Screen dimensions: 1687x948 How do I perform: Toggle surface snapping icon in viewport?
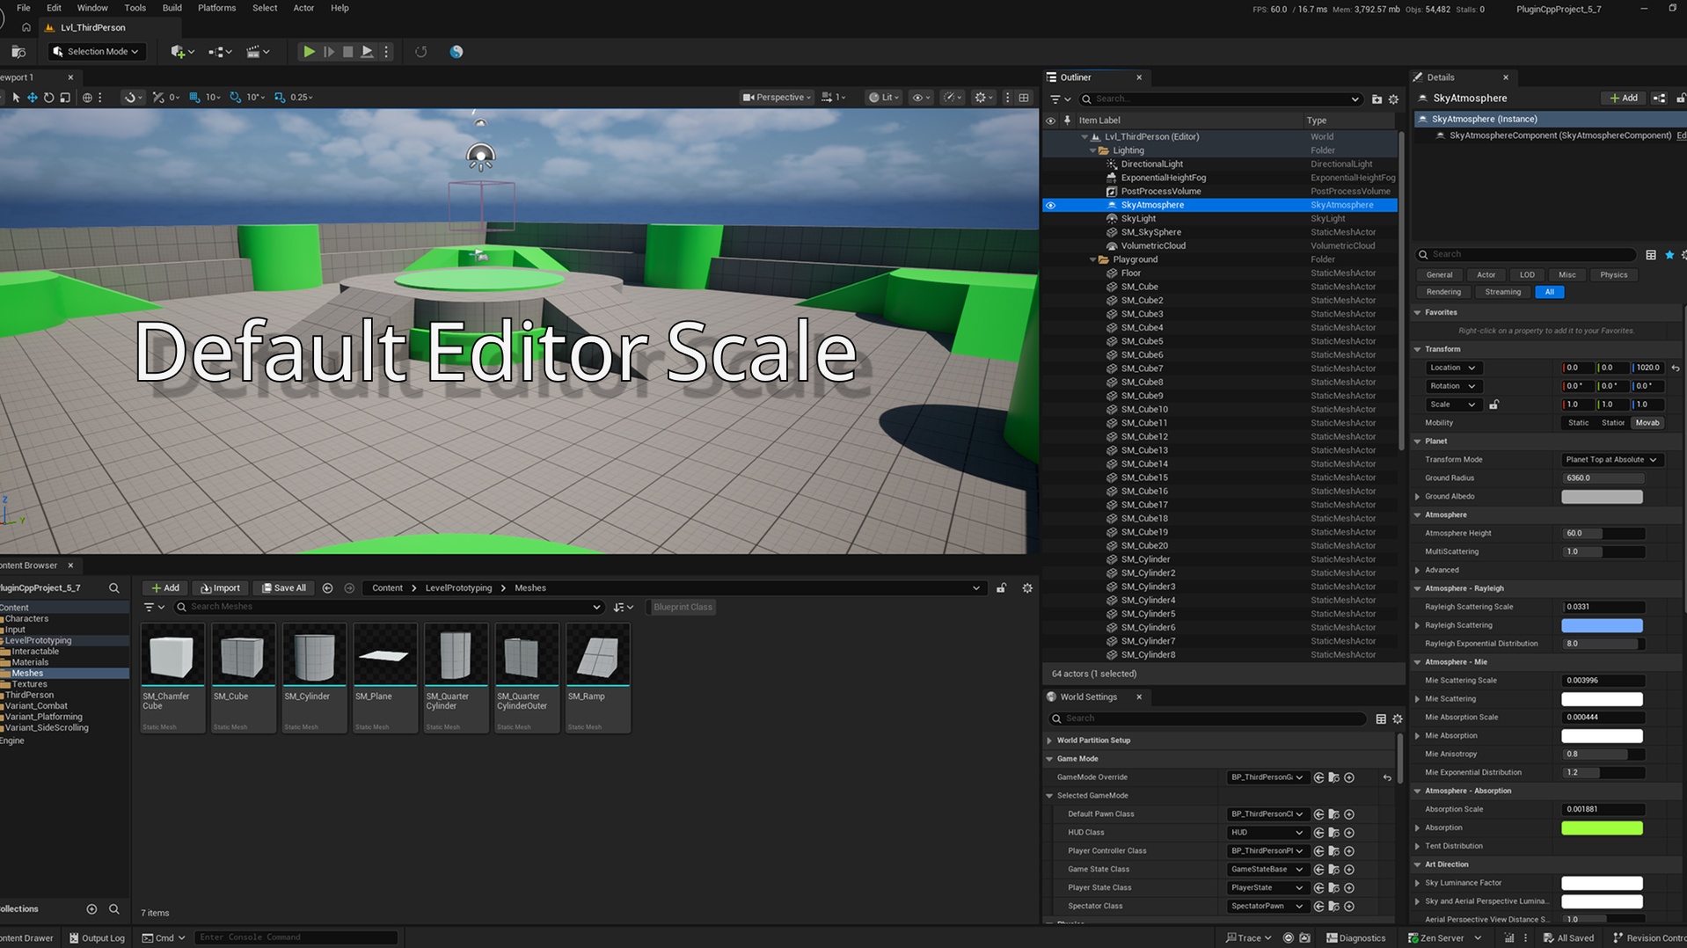point(132,98)
